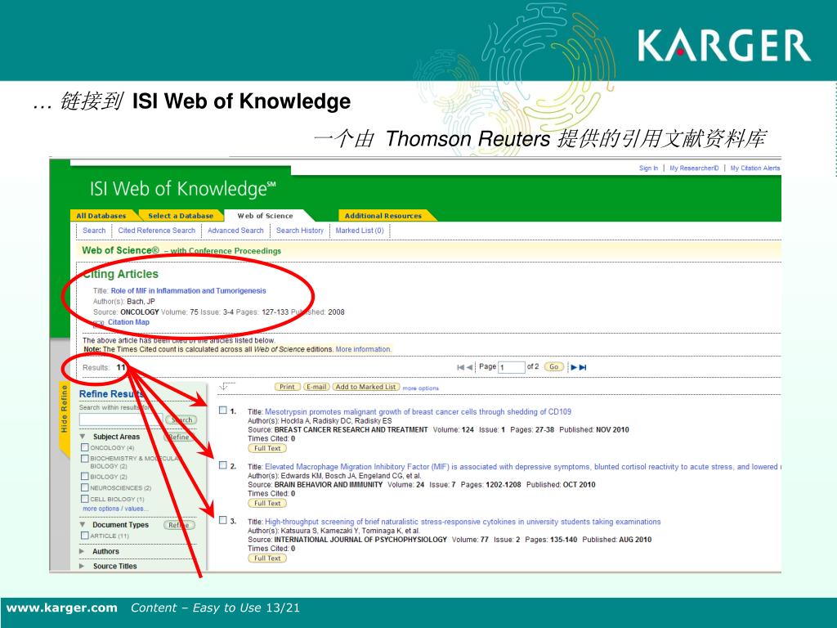Open the Citation Map icon

[99, 324]
